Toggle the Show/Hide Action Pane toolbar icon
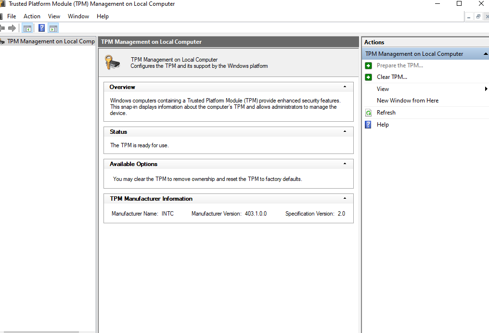The width and height of the screenshot is (489, 333). [x=53, y=28]
